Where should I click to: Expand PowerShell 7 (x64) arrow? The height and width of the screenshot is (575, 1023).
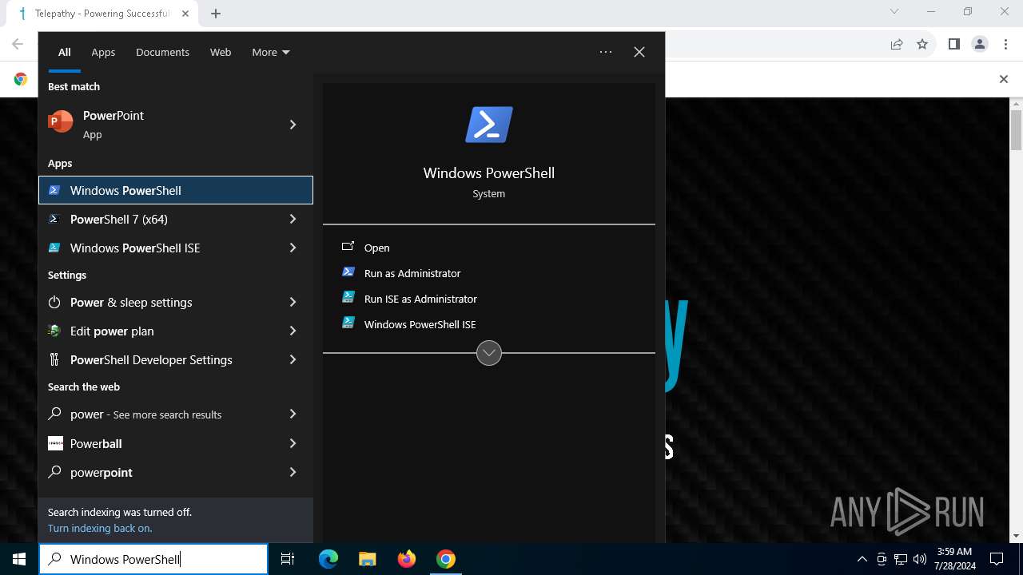point(293,219)
